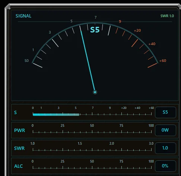This screenshot has height=176, width=181.
Task: Click the orange 9 label on the dial arc
Action: [x=120, y=22]
